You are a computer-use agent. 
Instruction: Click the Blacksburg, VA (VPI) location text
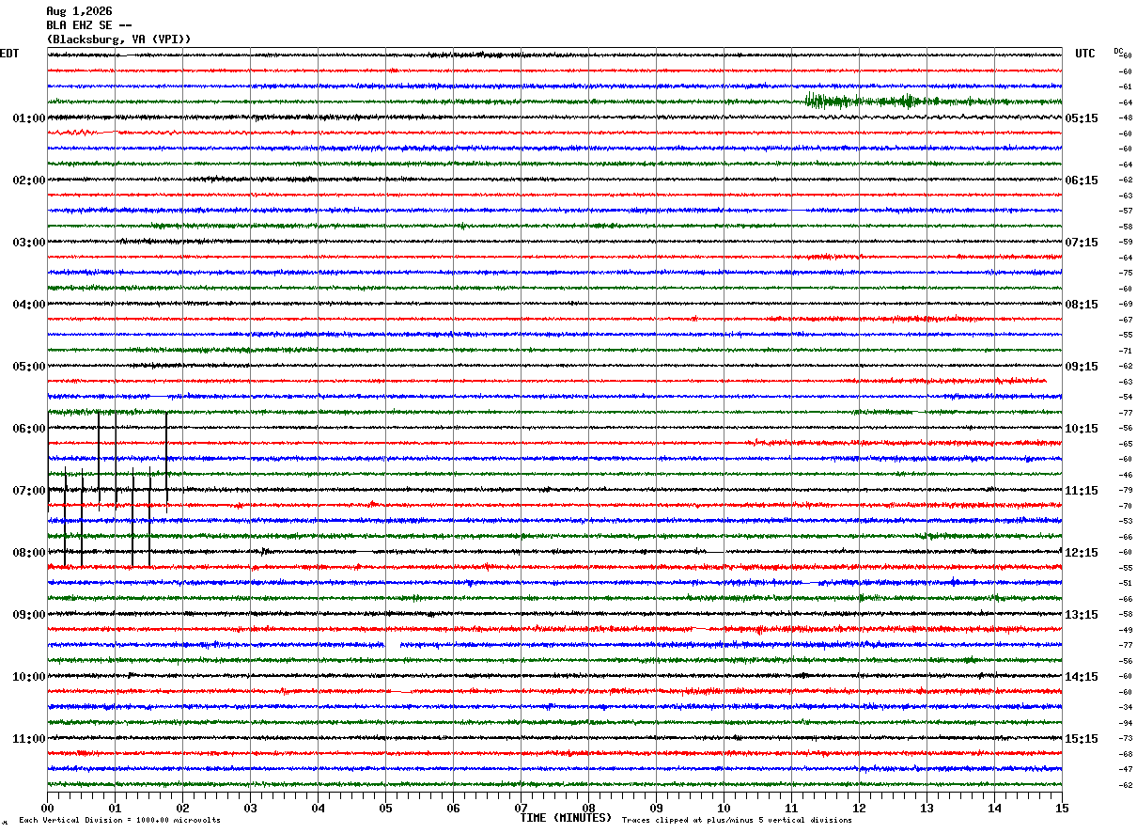coord(119,39)
